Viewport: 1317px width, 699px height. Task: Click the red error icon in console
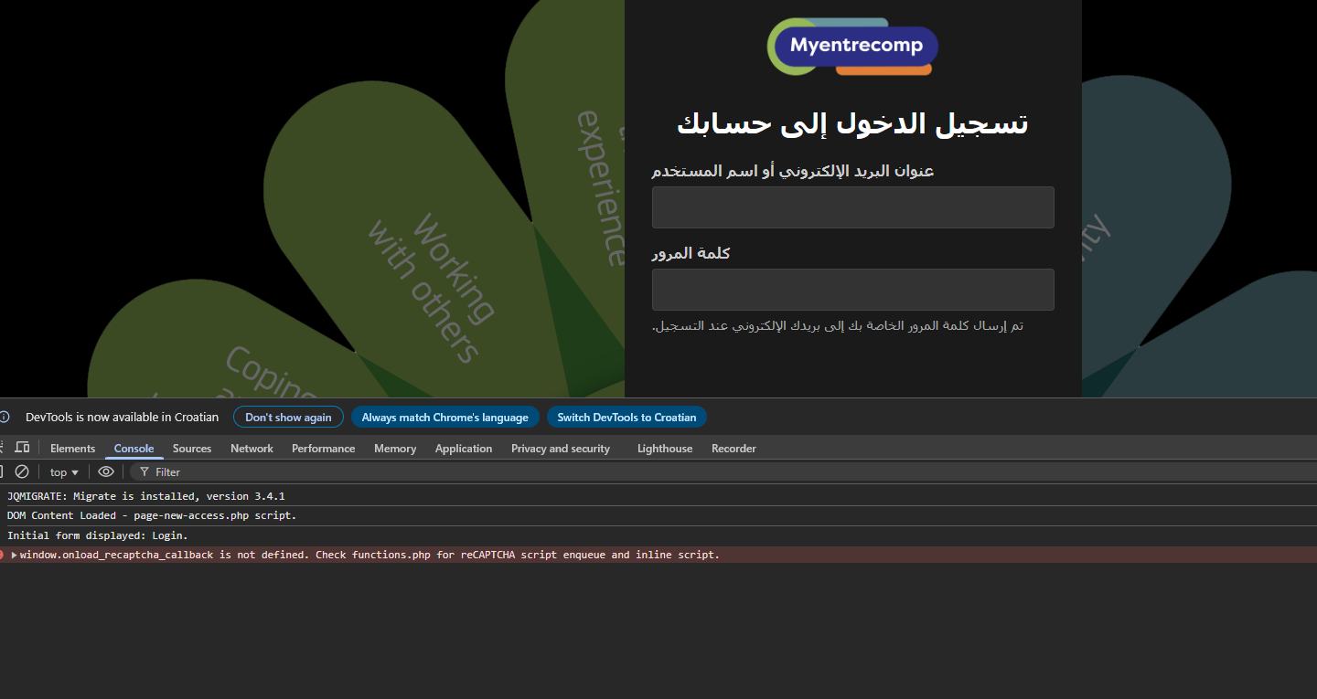click(x=2, y=555)
